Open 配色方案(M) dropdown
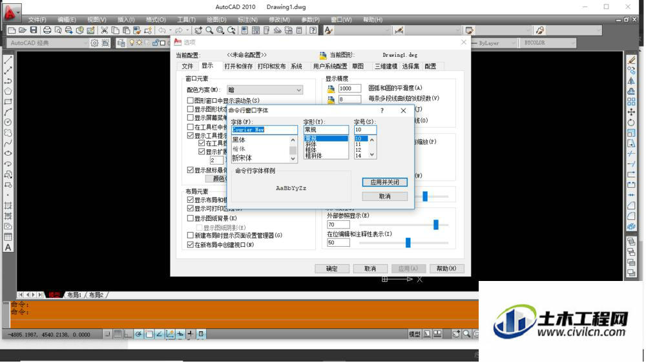The width and height of the screenshot is (646, 363). point(264,90)
